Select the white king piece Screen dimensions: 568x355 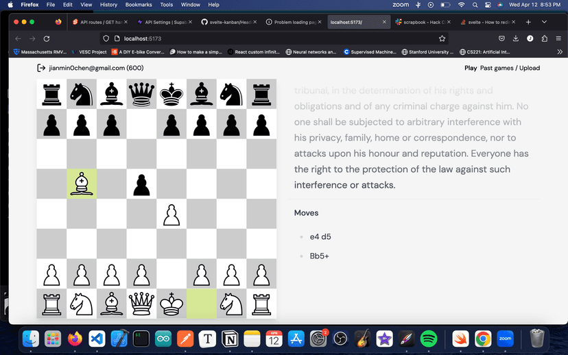[171, 304]
